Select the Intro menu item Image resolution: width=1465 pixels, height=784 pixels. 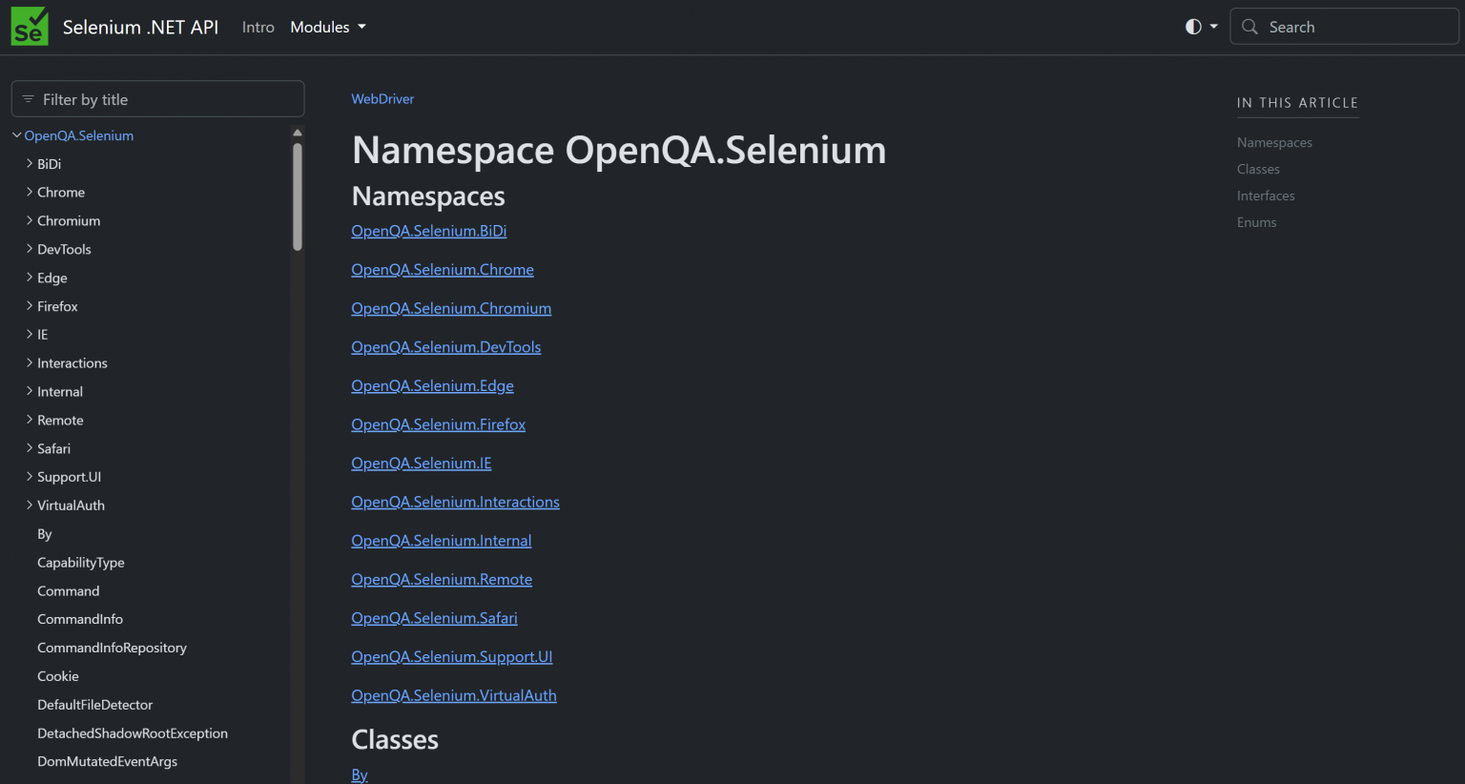coord(258,27)
